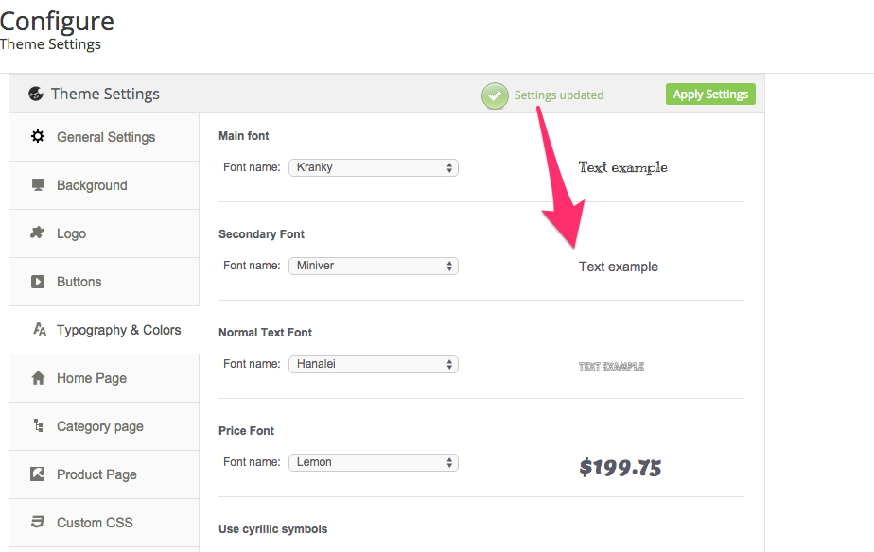Screen dimensions: 874x552
Task: Click the Secondary Font Text example preview
Action: (619, 267)
